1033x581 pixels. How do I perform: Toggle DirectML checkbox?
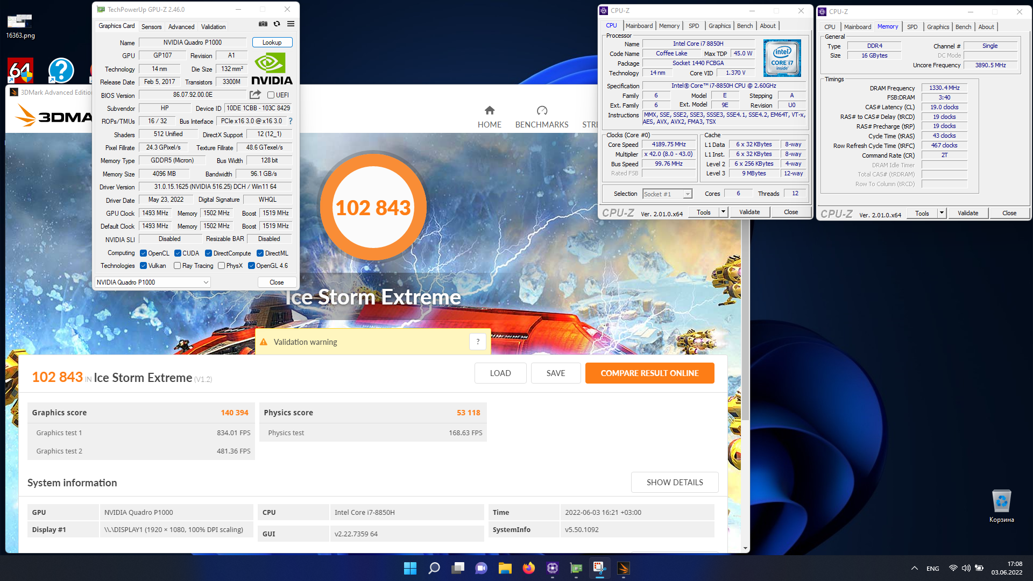coord(260,253)
